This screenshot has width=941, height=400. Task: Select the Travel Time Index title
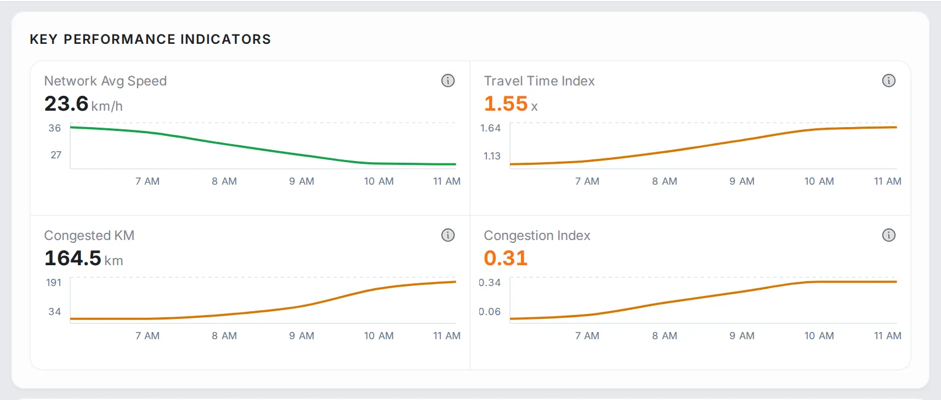(539, 81)
